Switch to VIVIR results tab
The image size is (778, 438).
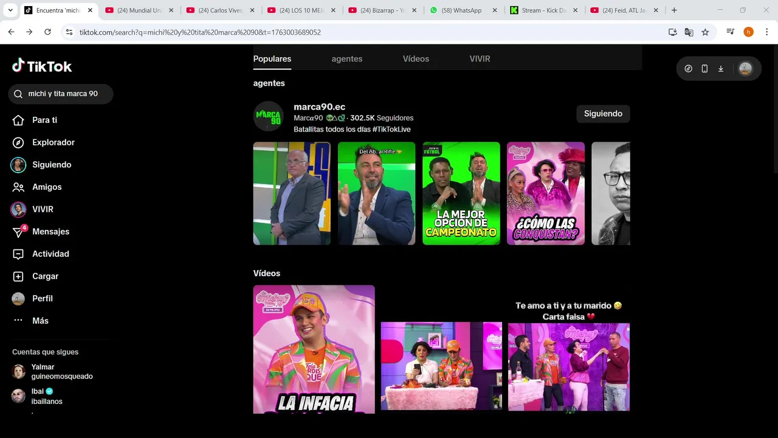click(x=480, y=59)
